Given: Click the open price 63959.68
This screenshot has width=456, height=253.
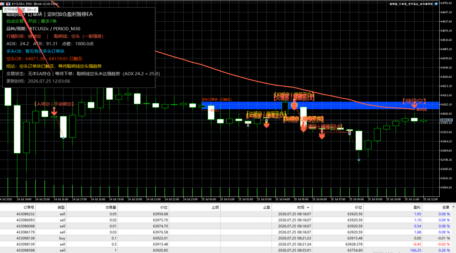Looking at the screenshot, I should (x=160, y=214).
